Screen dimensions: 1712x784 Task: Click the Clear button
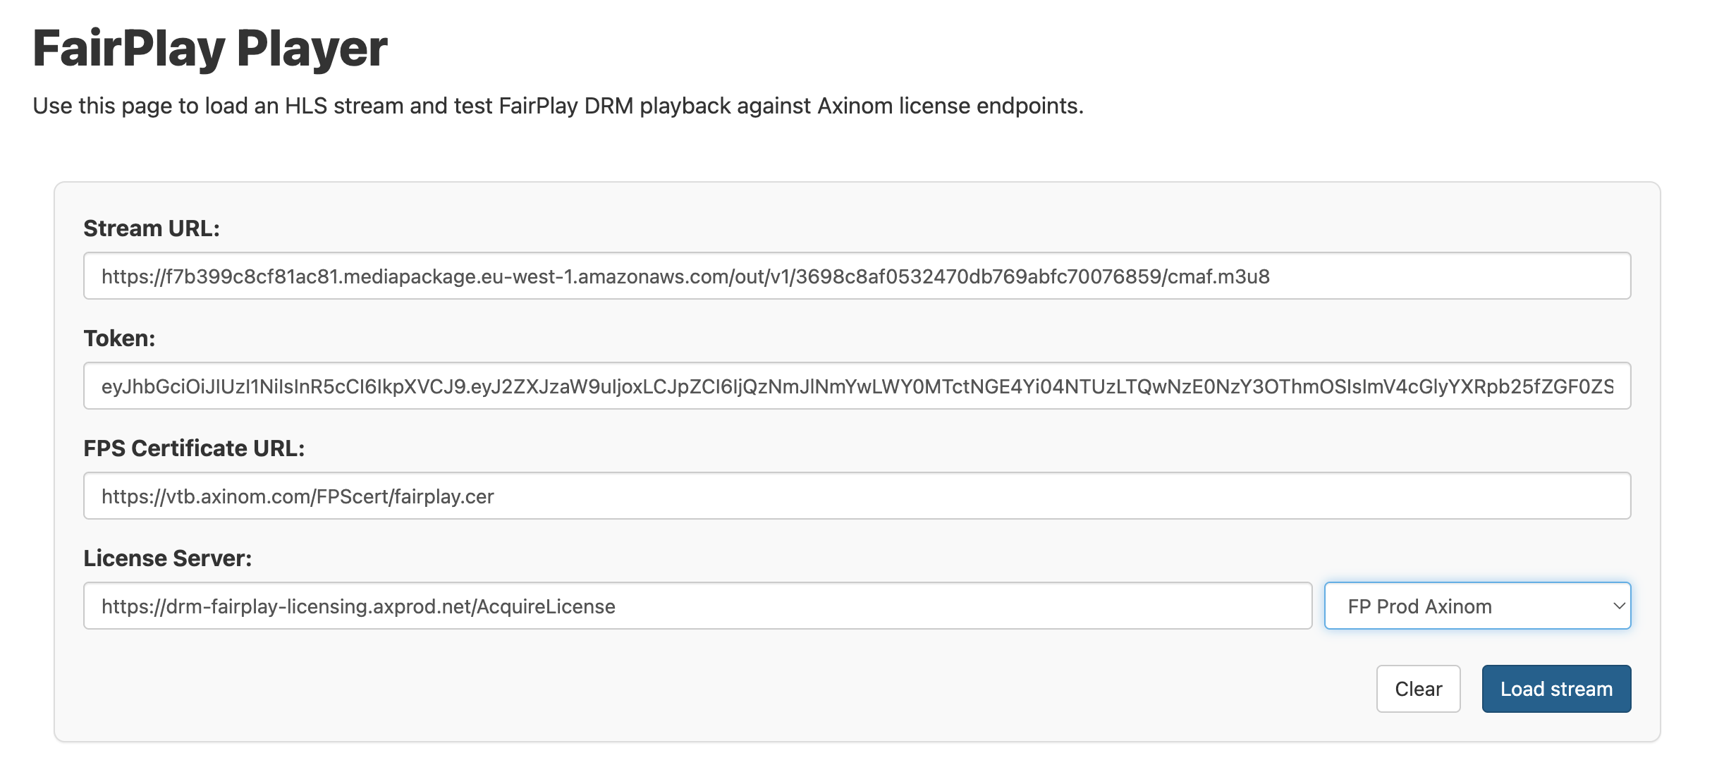(x=1418, y=689)
